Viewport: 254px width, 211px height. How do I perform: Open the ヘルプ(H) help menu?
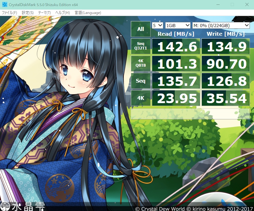[x=62, y=13]
